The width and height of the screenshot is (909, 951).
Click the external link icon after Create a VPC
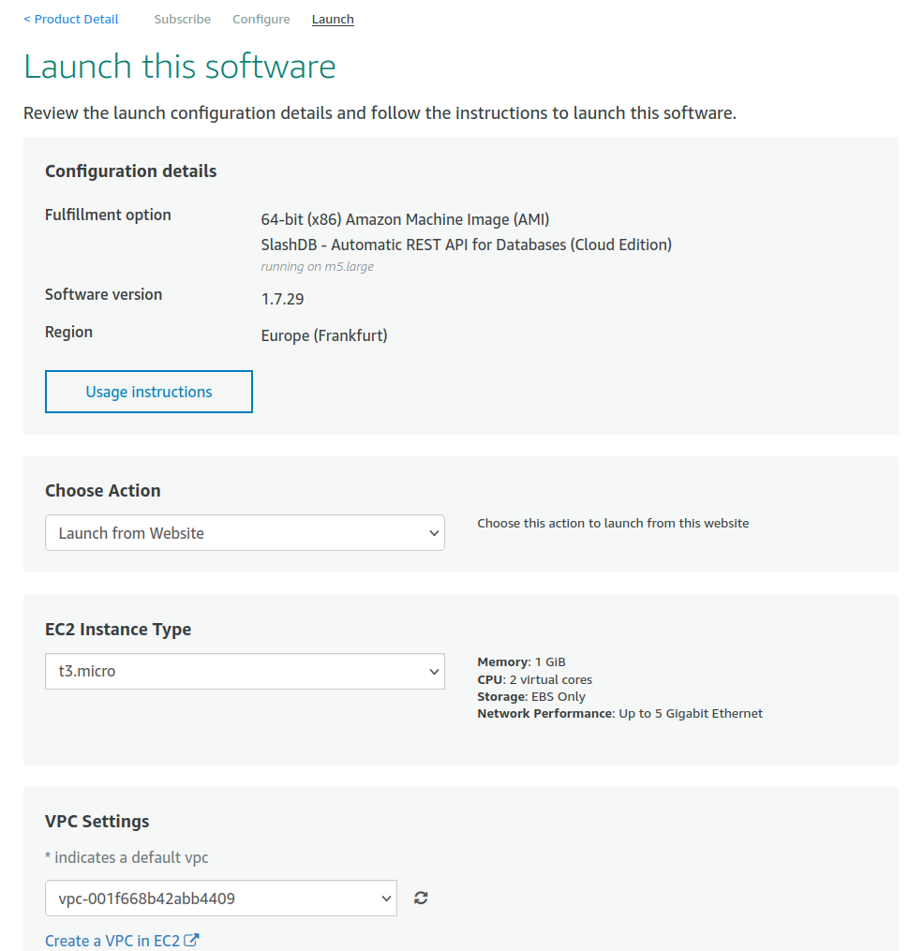(x=191, y=941)
